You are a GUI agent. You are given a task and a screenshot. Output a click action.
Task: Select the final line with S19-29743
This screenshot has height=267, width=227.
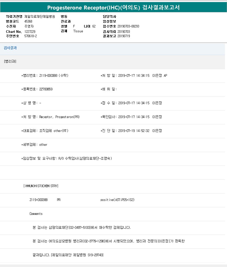(x=68, y=255)
